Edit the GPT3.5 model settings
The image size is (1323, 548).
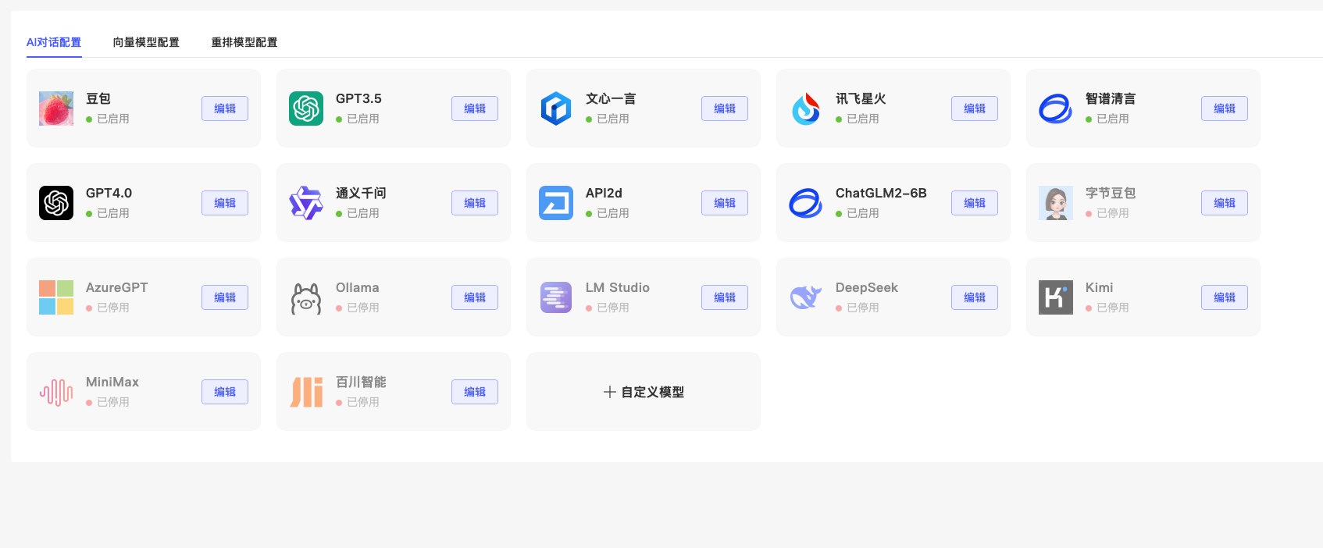pos(475,109)
